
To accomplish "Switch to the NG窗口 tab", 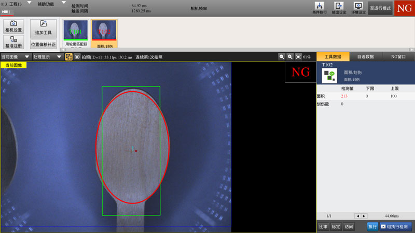I will [398, 56].
